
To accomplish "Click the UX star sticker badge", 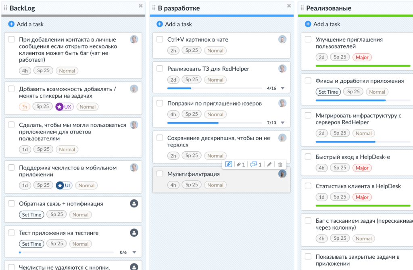I will [x=65, y=107].
